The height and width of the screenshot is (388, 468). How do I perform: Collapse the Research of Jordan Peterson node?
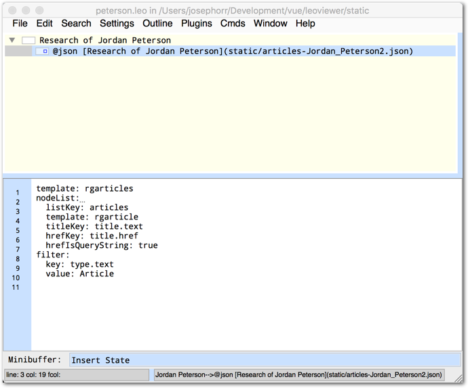pyautogui.click(x=12, y=41)
